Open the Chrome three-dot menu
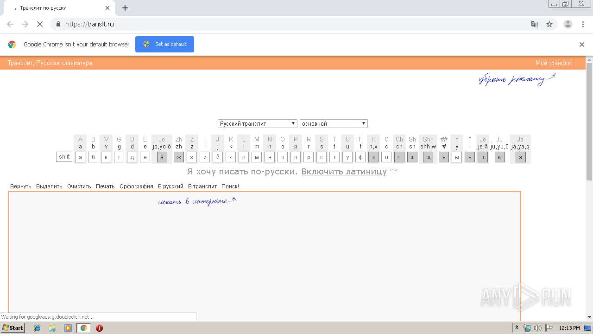The image size is (593, 334). point(583,24)
